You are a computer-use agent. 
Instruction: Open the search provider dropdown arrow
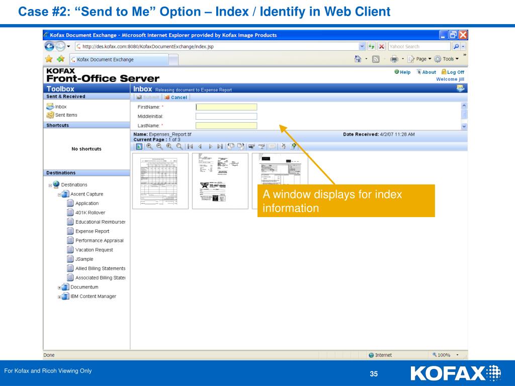[x=463, y=46]
